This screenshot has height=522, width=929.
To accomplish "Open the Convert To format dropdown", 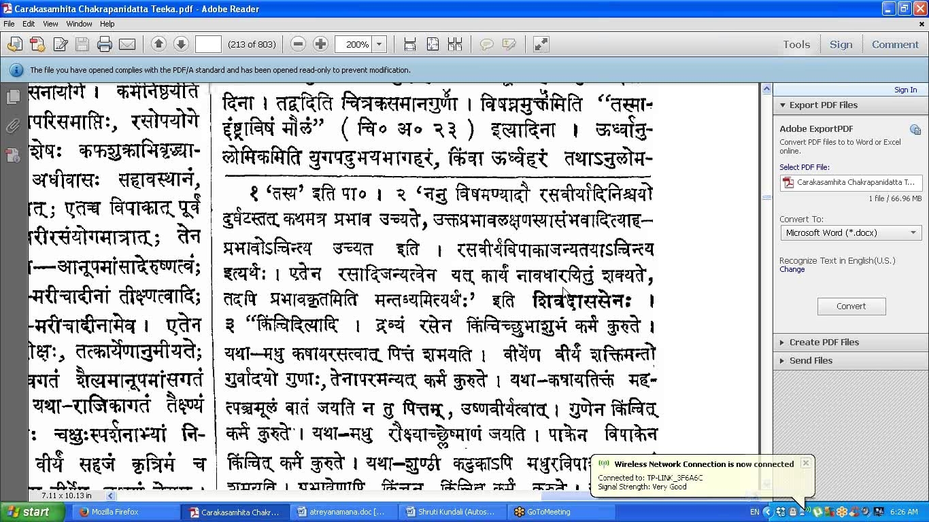I will 851,232.
